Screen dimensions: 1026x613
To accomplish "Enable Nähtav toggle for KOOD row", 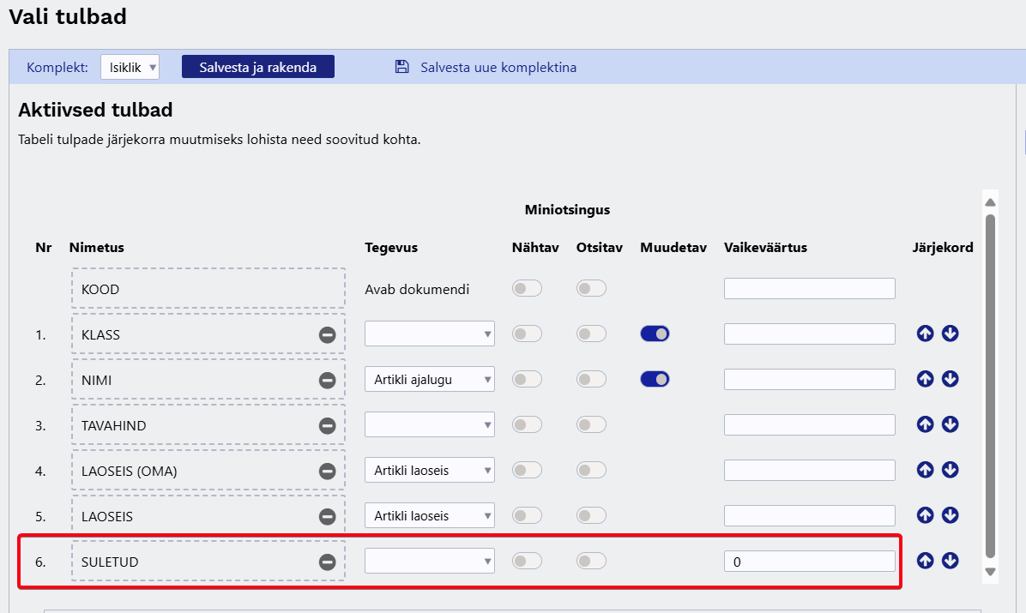I will pos(527,288).
